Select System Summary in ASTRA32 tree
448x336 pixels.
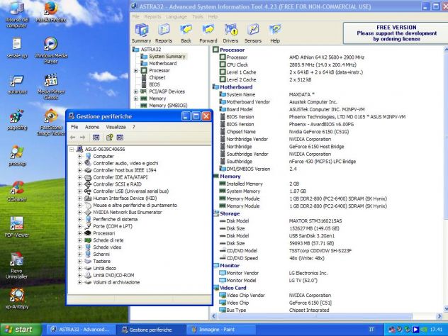pos(167,57)
